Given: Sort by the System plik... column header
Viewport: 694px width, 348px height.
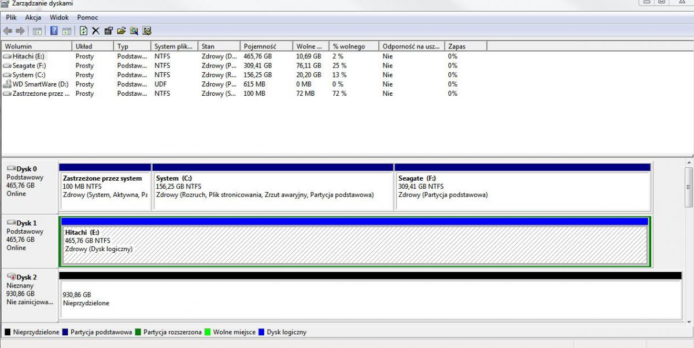Looking at the screenshot, I should click(175, 46).
